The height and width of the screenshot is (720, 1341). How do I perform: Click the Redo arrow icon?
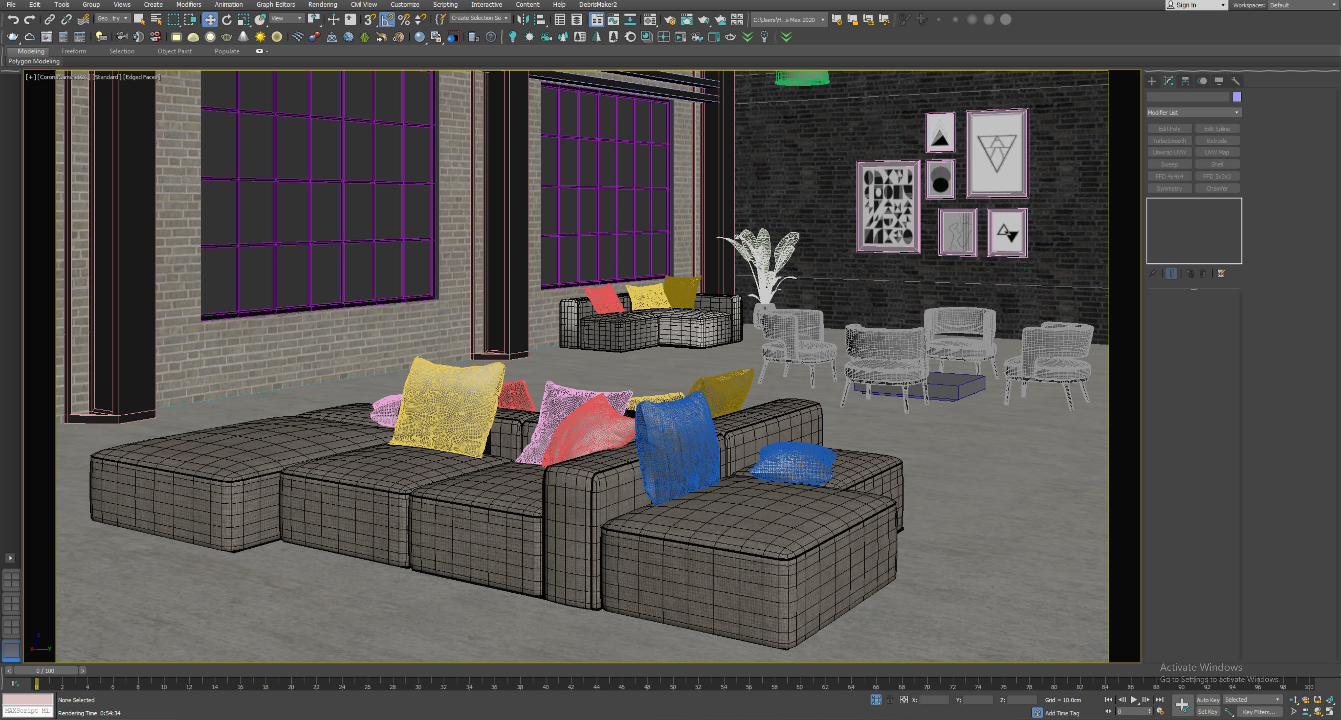pos(30,20)
